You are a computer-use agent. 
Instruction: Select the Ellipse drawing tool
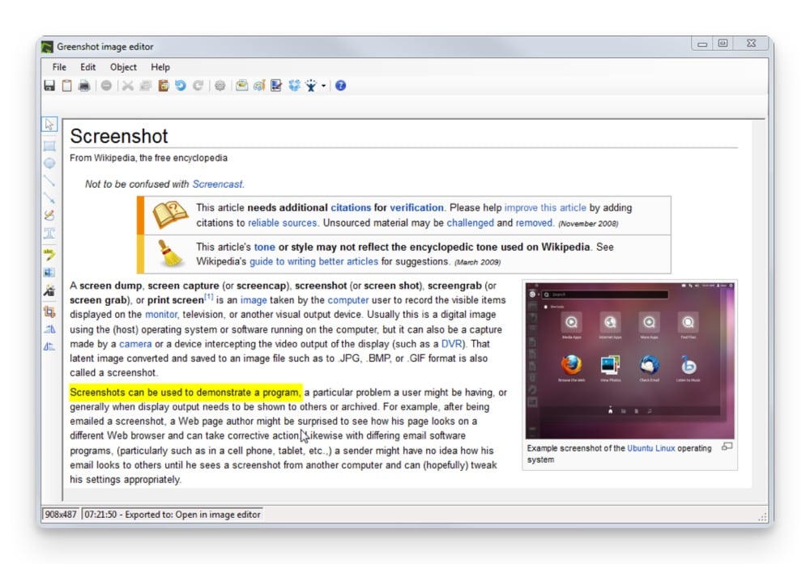49,163
